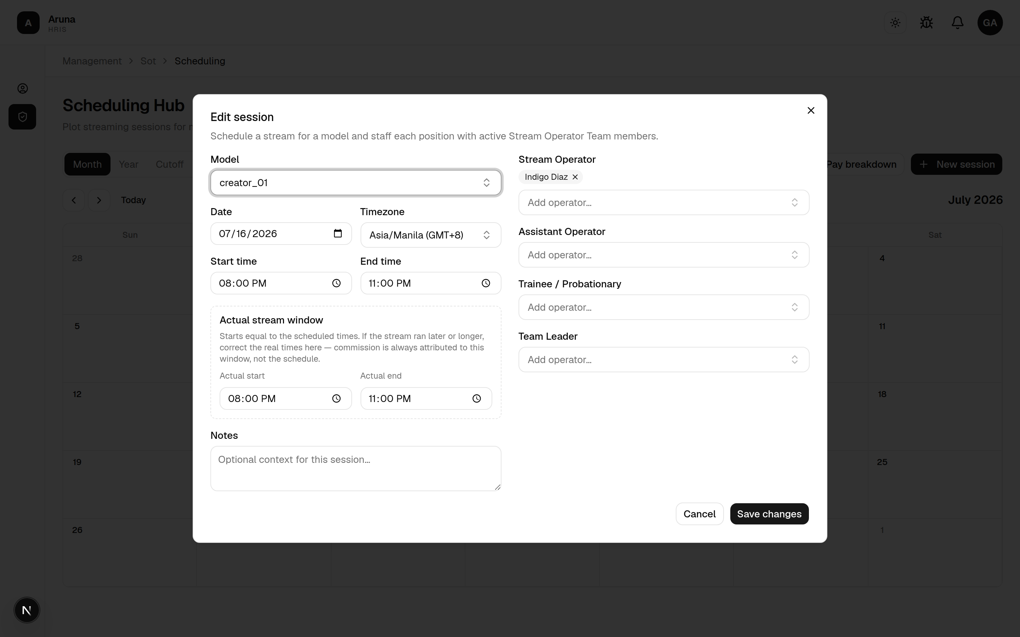Screen dimensions: 1020x637
Task: Cancel editing the session
Action: coord(699,514)
